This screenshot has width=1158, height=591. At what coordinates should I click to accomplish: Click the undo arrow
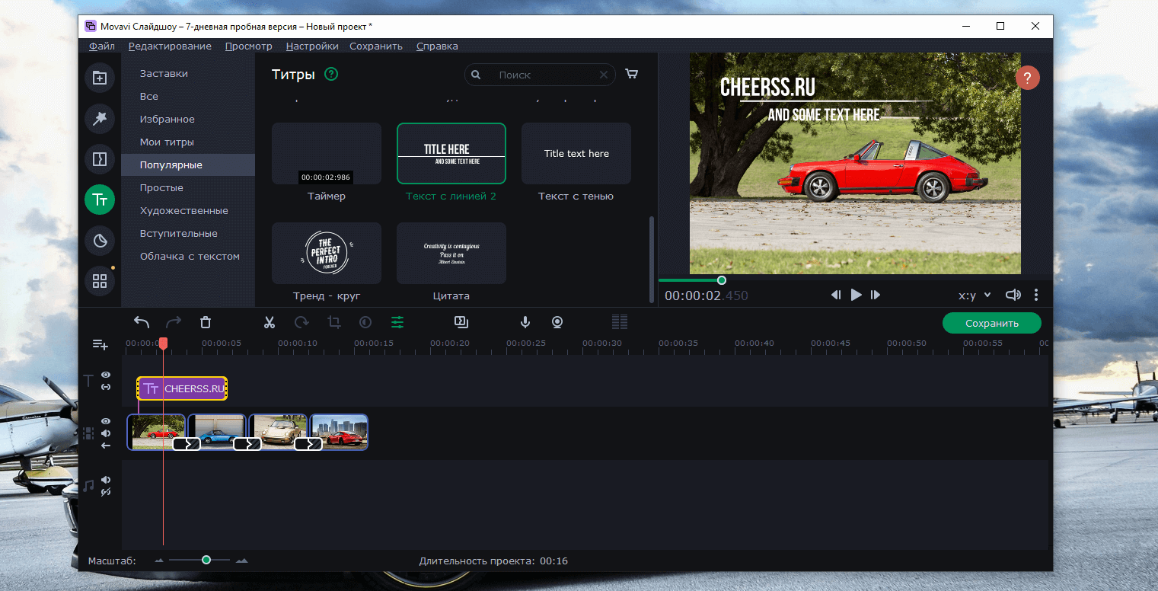pos(142,322)
